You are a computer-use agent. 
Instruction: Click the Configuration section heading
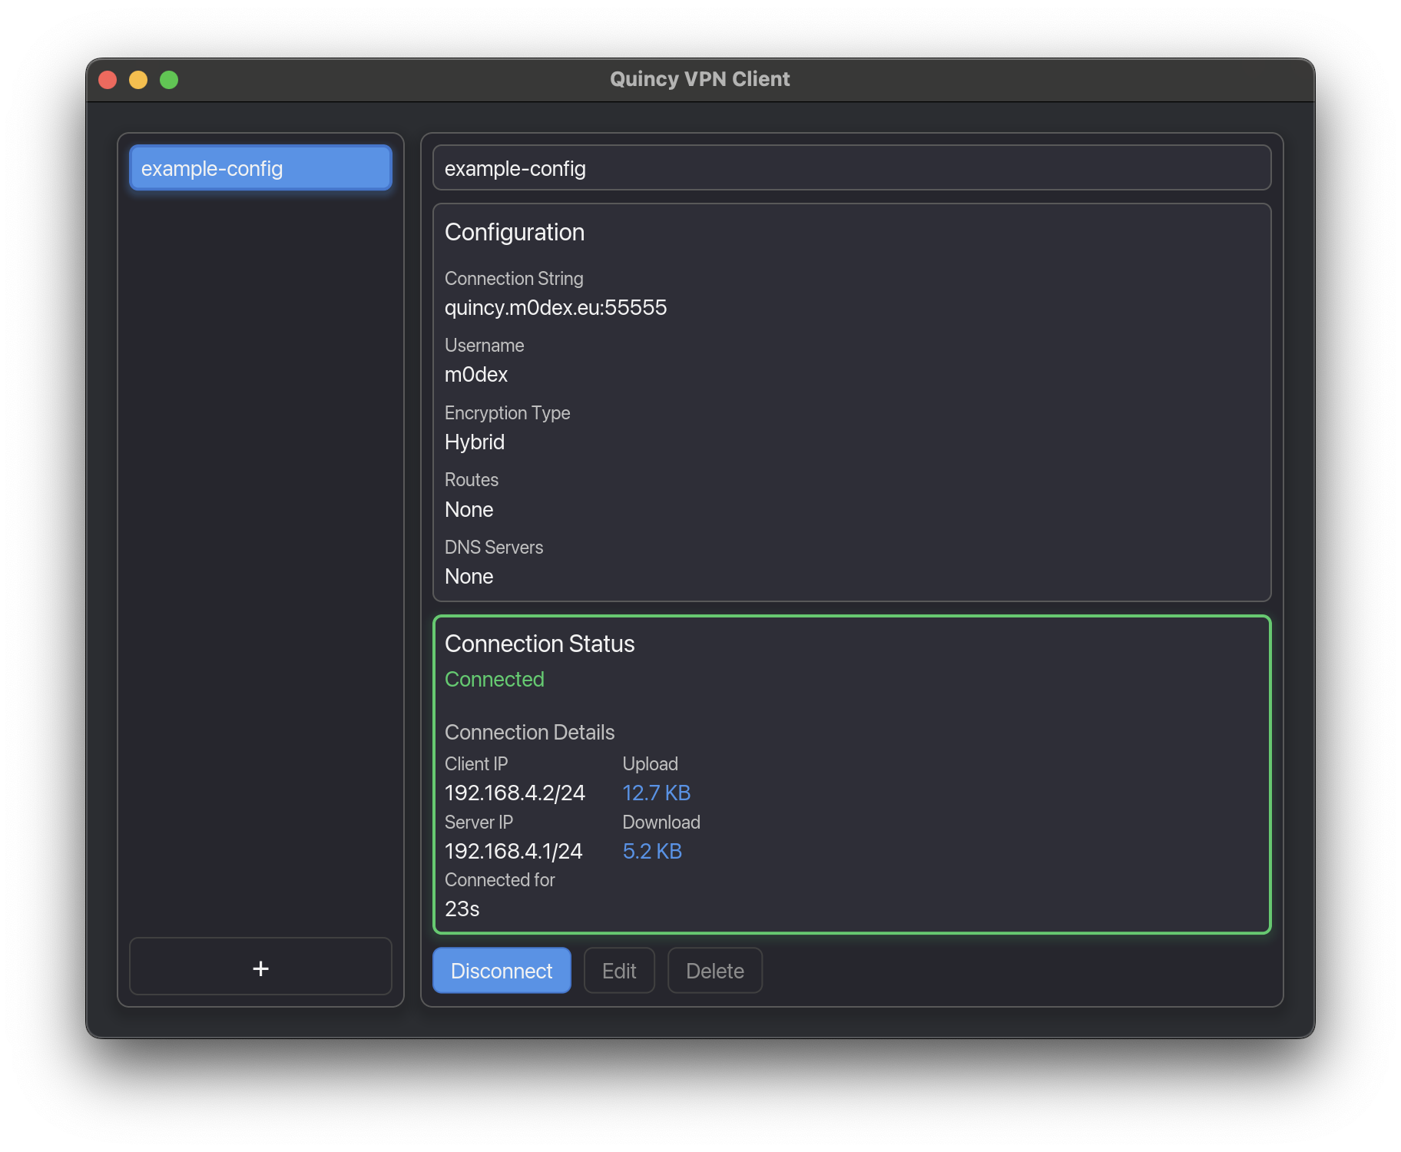pyautogui.click(x=515, y=233)
